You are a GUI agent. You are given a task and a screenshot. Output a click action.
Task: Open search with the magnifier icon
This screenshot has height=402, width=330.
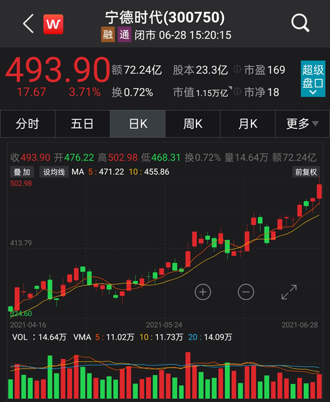pos(300,23)
